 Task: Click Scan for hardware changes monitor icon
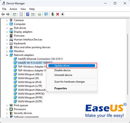click(46, 14)
